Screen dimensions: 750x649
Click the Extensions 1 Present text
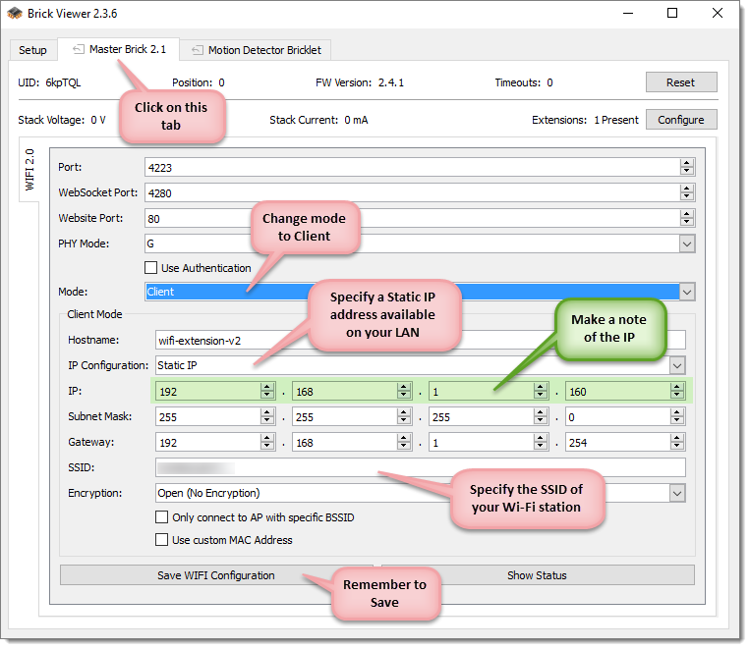(585, 120)
